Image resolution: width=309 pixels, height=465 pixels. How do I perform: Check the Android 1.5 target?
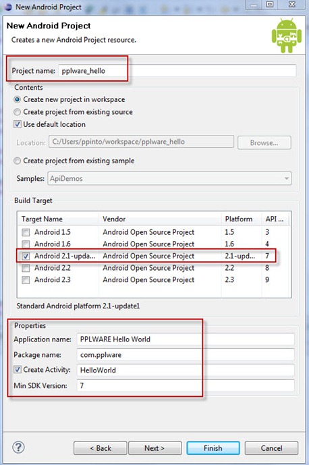26,232
